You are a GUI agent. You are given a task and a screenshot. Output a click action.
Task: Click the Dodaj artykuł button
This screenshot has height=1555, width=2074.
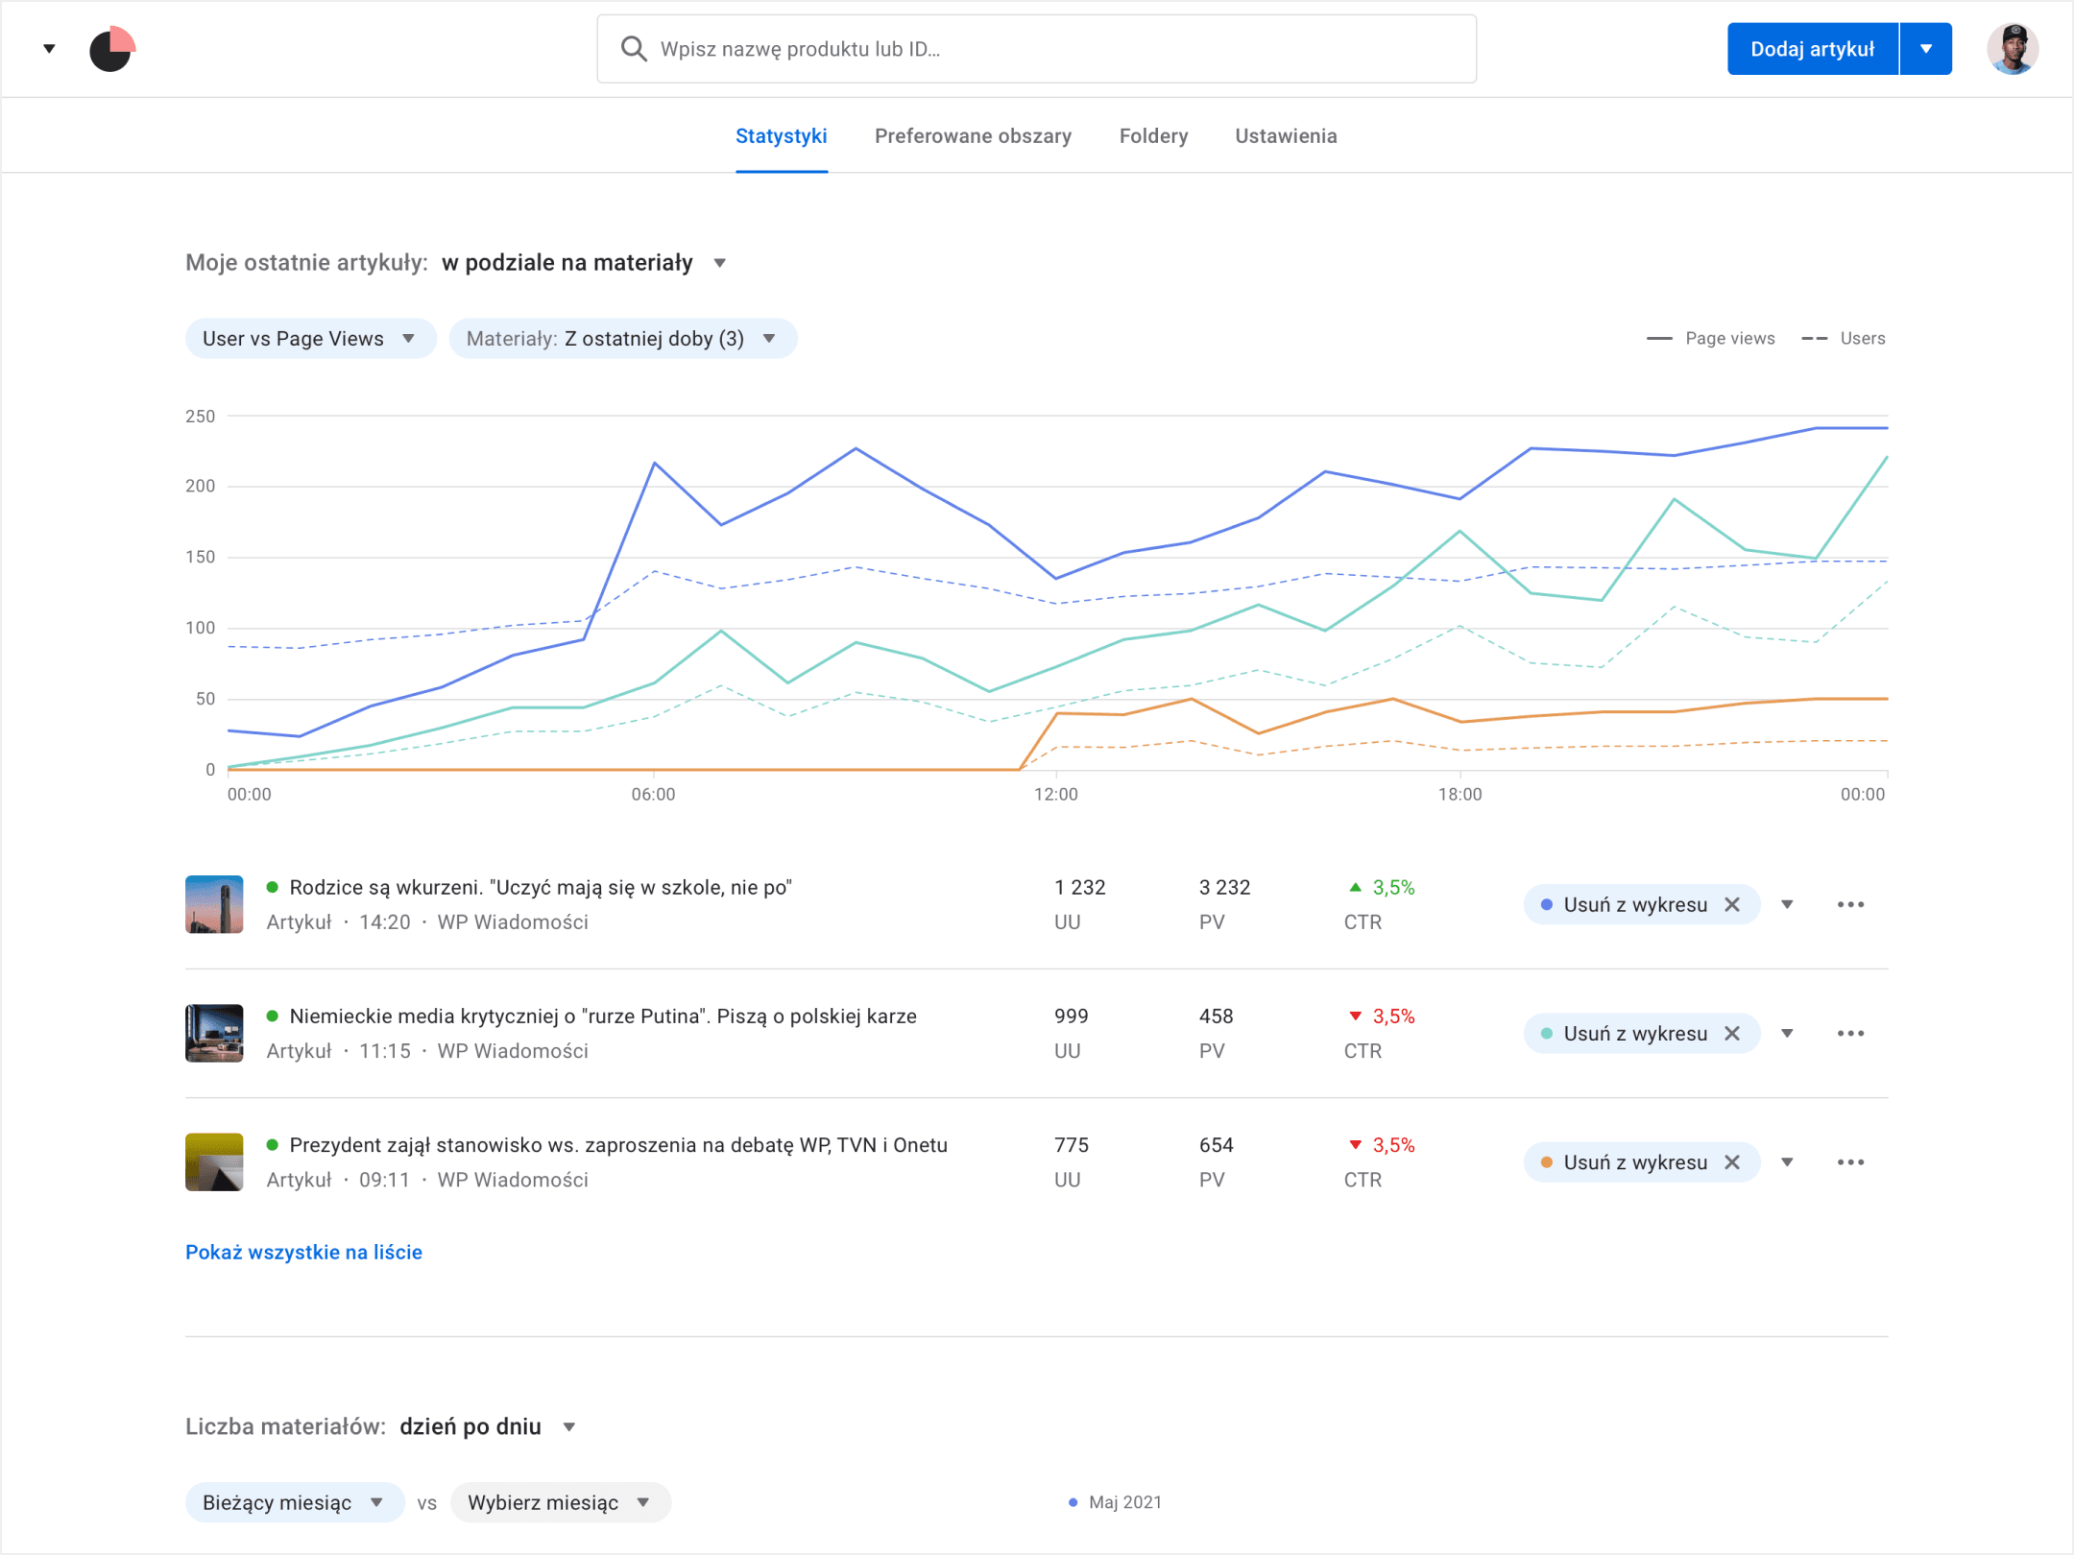coord(1812,49)
